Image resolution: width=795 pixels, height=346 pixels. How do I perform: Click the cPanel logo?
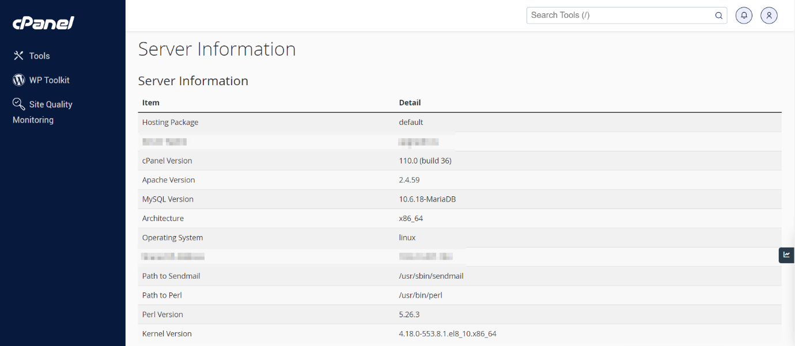pyautogui.click(x=43, y=23)
